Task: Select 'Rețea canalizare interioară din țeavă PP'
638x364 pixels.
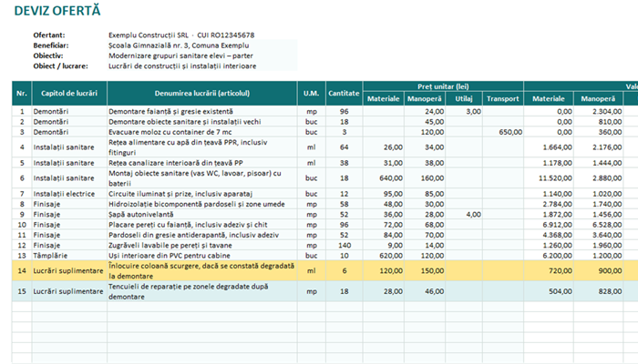Action: 202,163
